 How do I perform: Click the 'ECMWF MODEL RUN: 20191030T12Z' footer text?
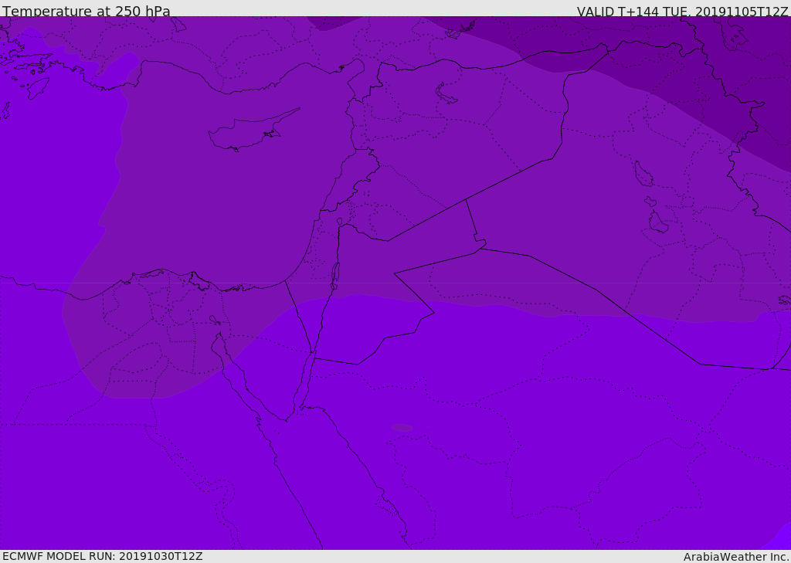pos(103,556)
